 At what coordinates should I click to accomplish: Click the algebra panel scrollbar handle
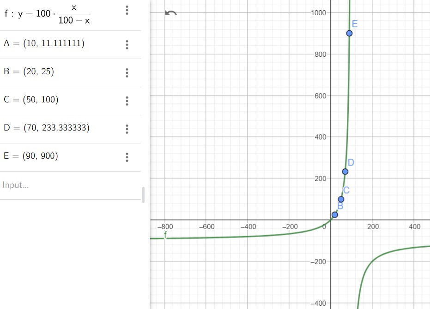tap(143, 195)
